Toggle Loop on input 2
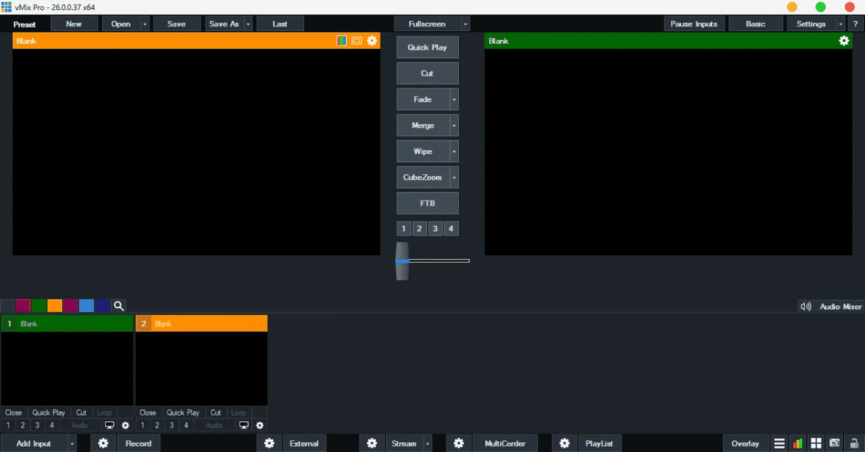This screenshot has width=865, height=452. pyautogui.click(x=239, y=412)
